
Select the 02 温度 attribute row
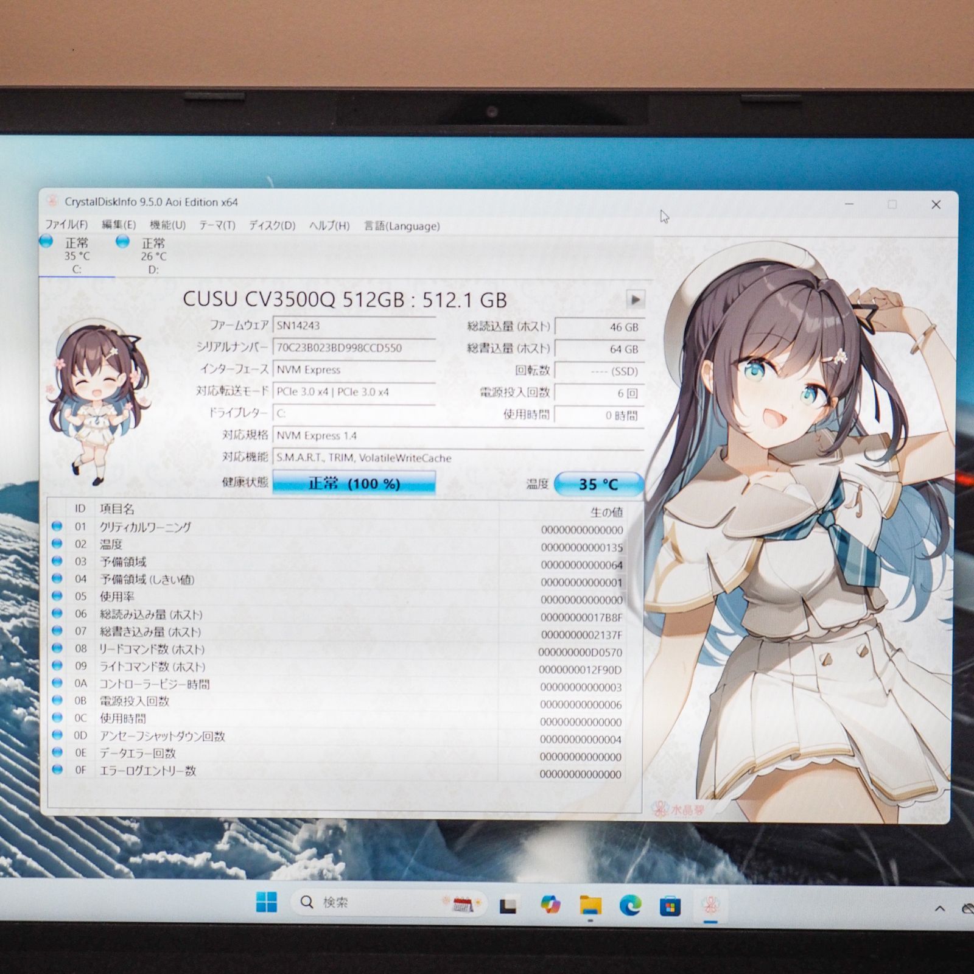pos(337,545)
